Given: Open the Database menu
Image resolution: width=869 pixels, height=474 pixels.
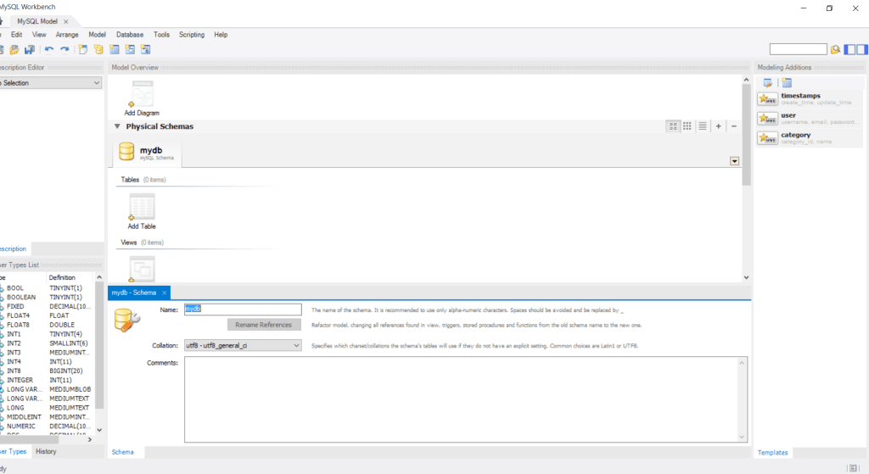Looking at the screenshot, I should 130,34.
